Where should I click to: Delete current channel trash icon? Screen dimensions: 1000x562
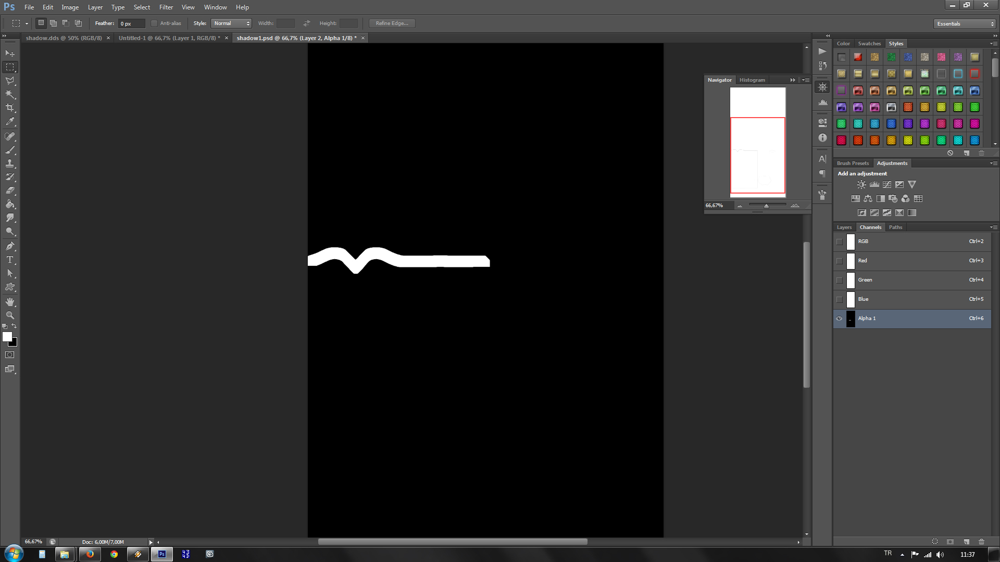[982, 541]
